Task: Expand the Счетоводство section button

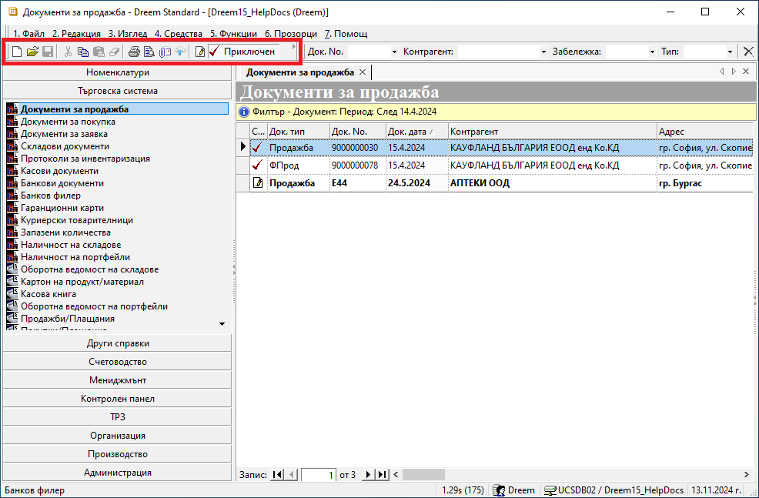Action: (x=117, y=362)
